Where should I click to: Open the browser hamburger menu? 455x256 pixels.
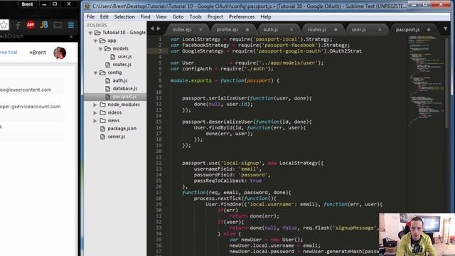tap(71, 25)
